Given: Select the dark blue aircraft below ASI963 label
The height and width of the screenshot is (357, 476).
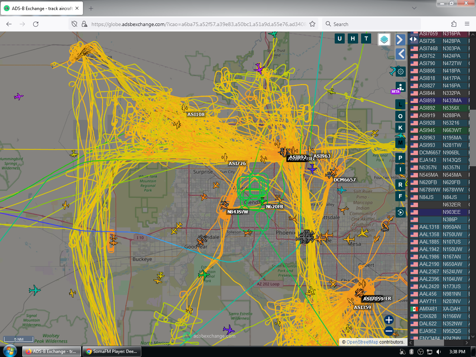Looking at the screenshot, I should pos(312,169).
